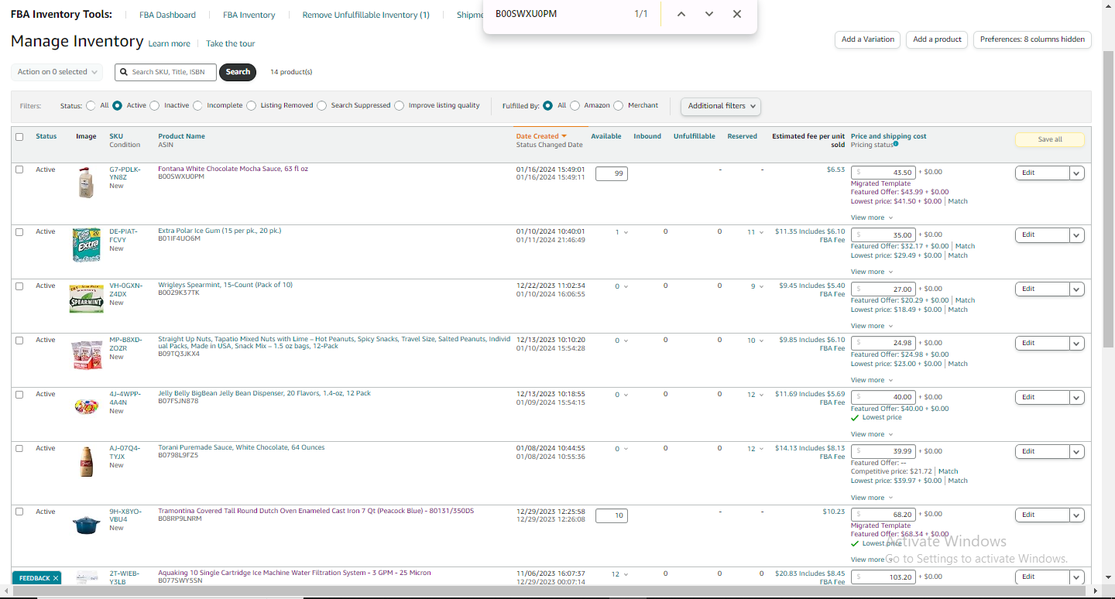Click the Add a product button

point(937,39)
